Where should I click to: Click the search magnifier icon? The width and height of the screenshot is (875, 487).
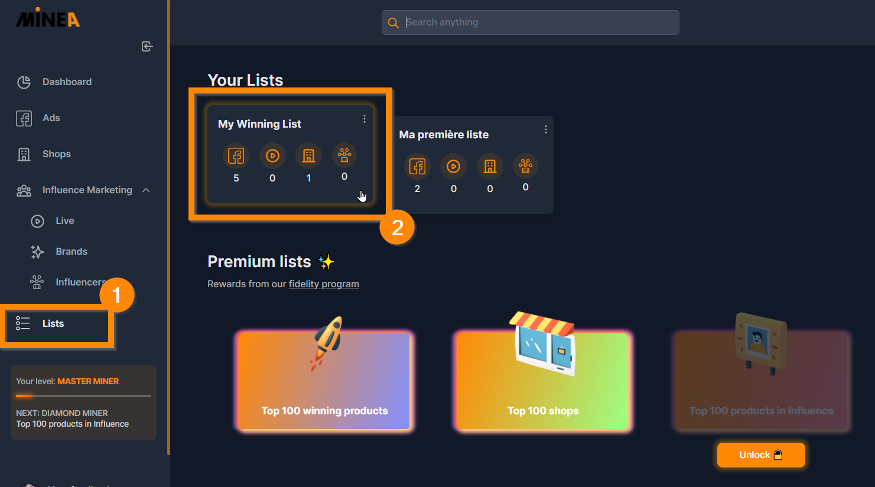point(393,23)
